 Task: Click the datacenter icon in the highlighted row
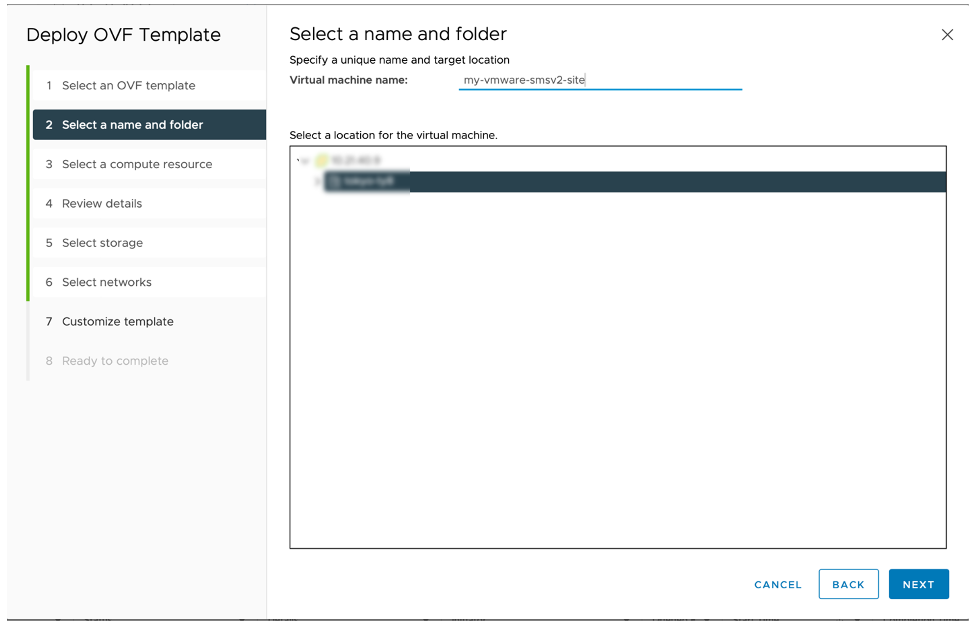(x=335, y=181)
